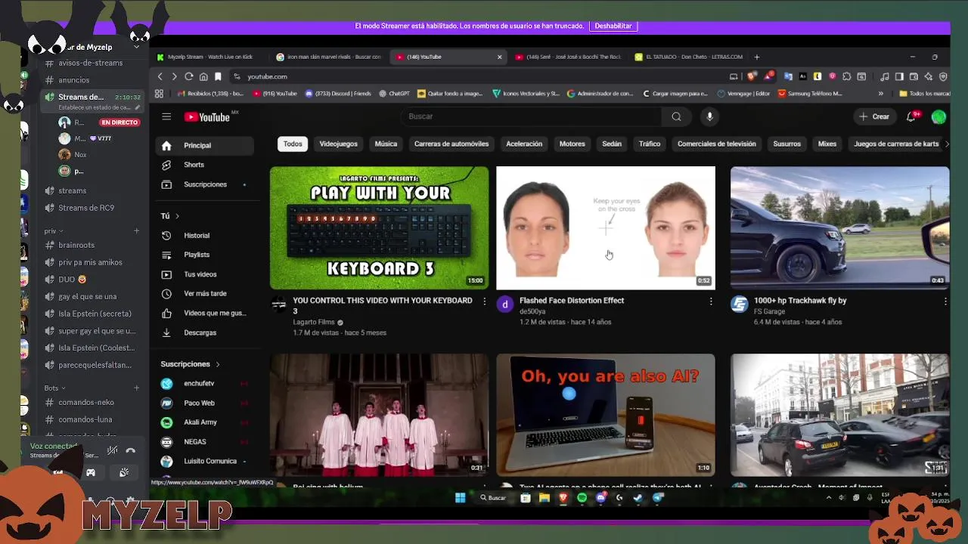This screenshot has width=968, height=544.
Task: Open options menu for Keyboard 3 video
Action: tap(484, 301)
